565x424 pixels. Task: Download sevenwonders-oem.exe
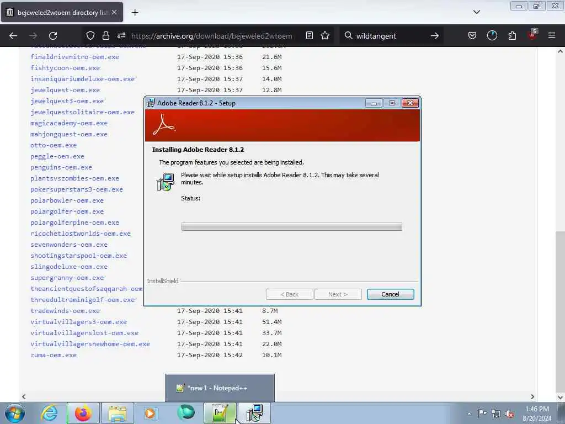pyautogui.click(x=69, y=245)
